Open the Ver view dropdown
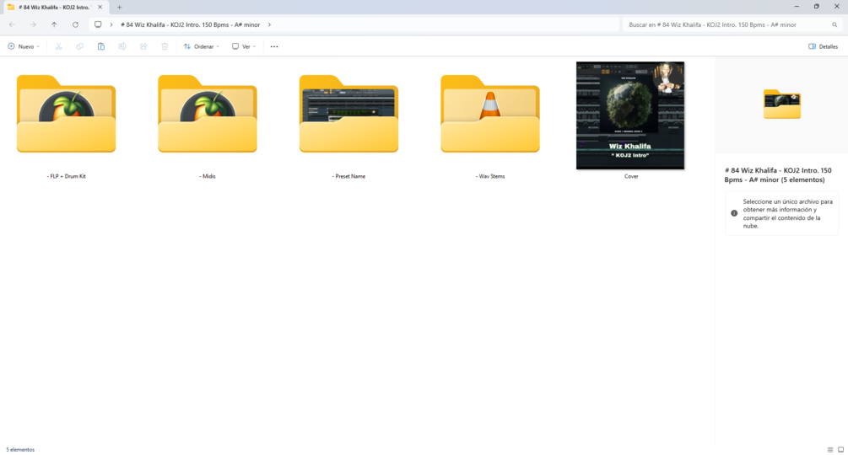The width and height of the screenshot is (848, 455). pyautogui.click(x=244, y=46)
